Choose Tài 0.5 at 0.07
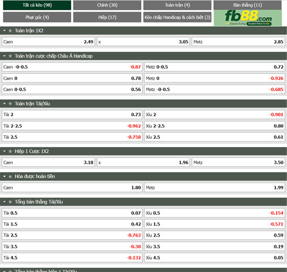This screenshot has height=272, width=287. click(72, 213)
